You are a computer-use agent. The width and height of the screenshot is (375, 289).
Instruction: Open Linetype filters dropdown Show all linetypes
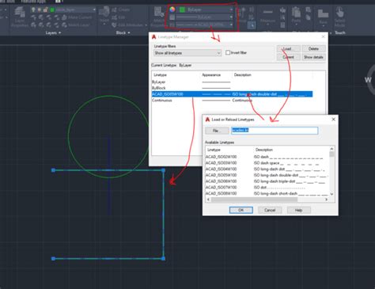pyautogui.click(x=187, y=53)
